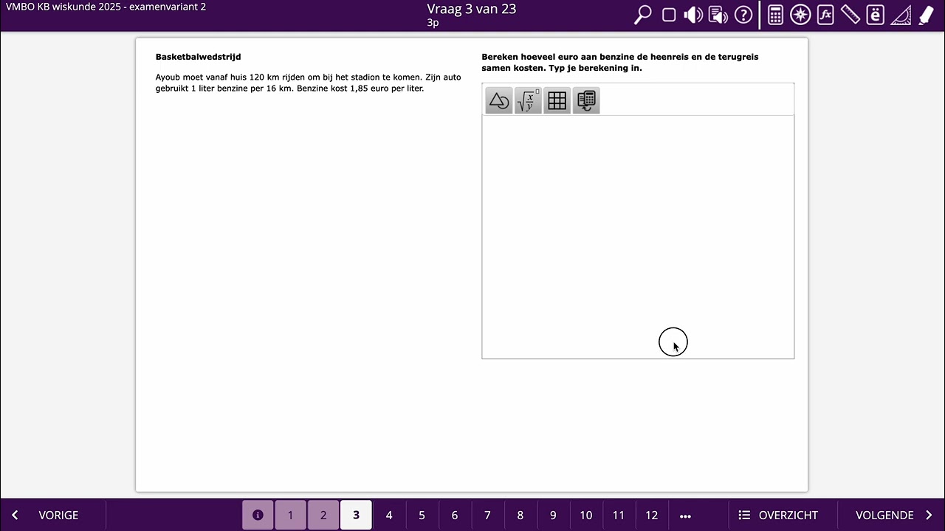This screenshot has height=531, width=945.
Task: Jump to question 12
Action: [651, 515]
